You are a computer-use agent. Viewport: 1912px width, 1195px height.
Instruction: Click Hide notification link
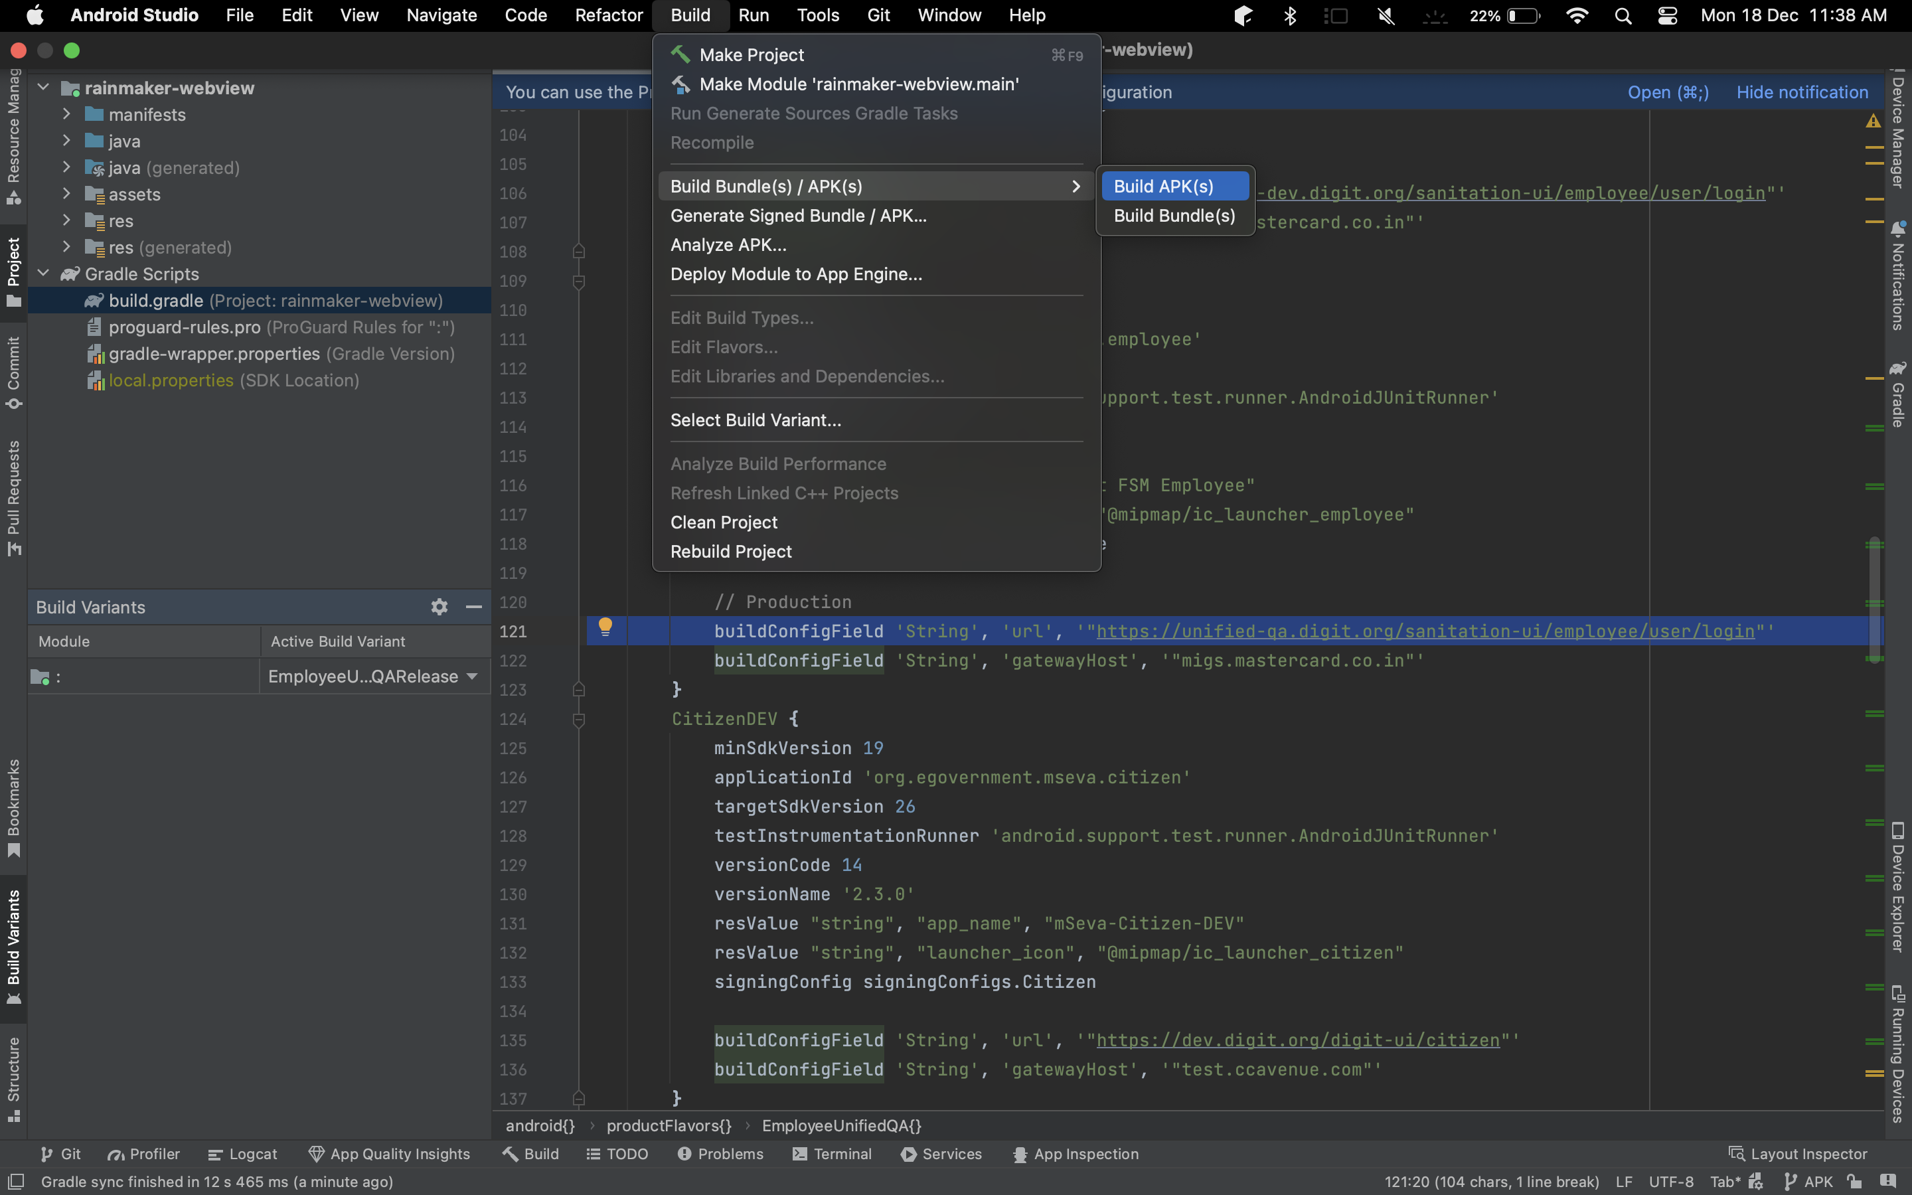tap(1802, 92)
